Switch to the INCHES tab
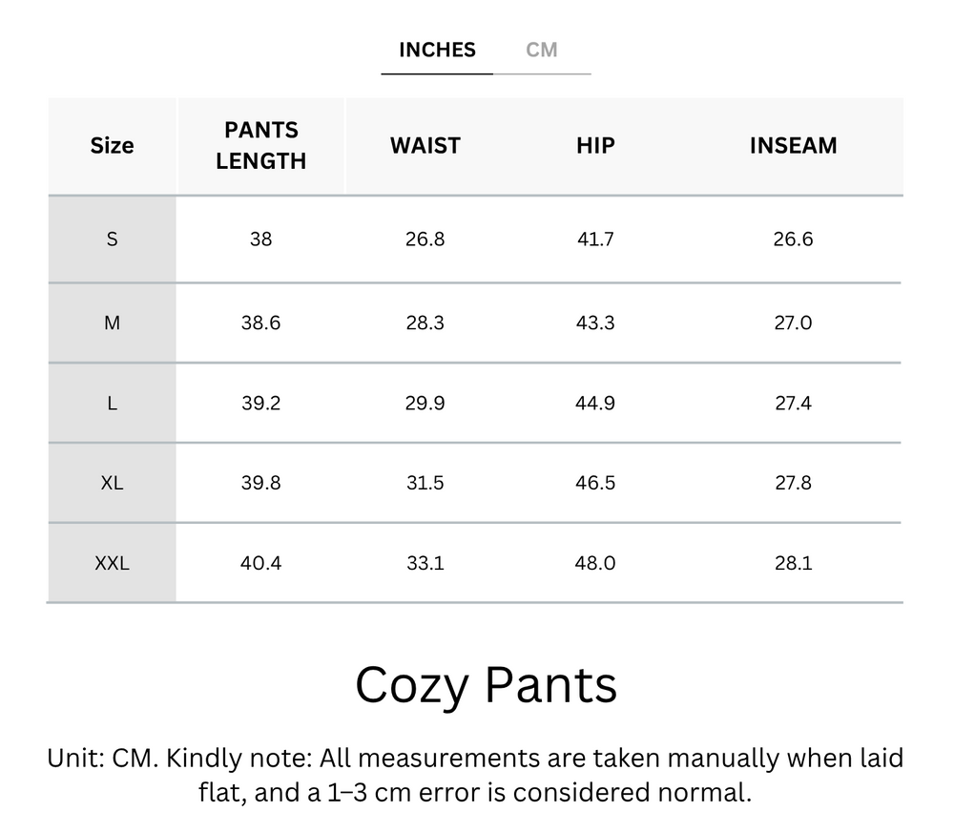Viewport: 954px width, 833px height. pyautogui.click(x=437, y=51)
